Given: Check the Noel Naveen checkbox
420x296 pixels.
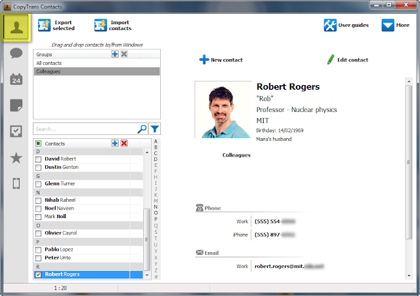Looking at the screenshot, I should tap(38, 209).
